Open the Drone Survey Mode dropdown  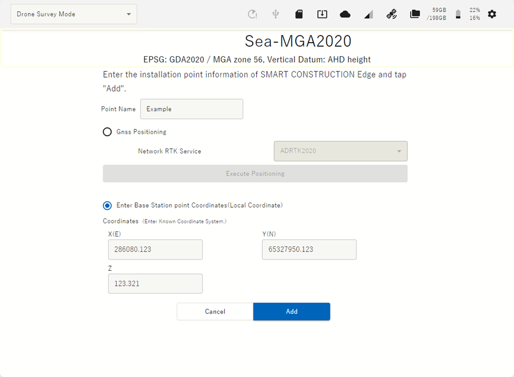tap(74, 14)
